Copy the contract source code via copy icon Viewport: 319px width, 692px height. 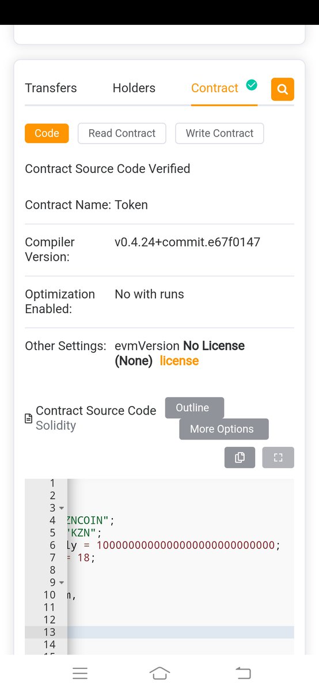240,457
